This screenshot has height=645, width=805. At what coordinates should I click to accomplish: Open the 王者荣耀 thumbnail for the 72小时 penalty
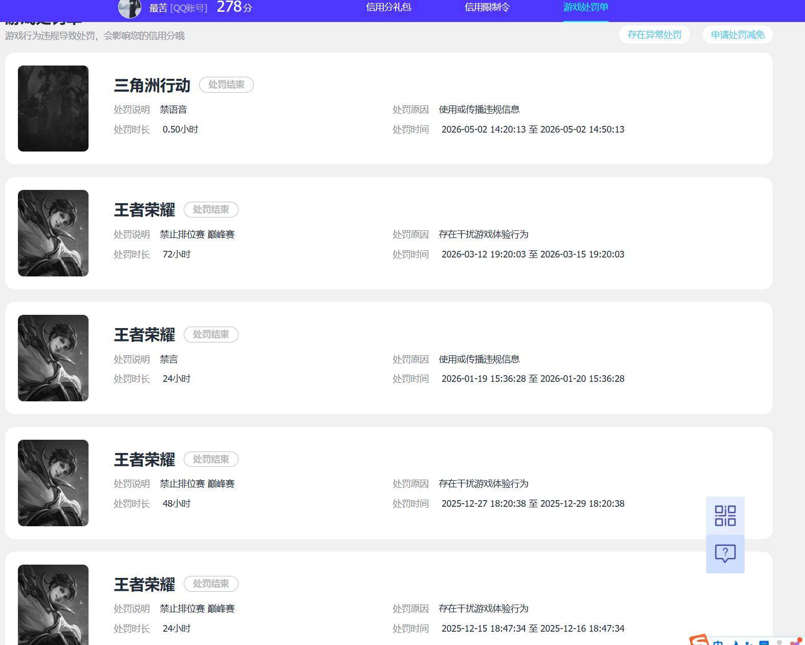coord(53,233)
